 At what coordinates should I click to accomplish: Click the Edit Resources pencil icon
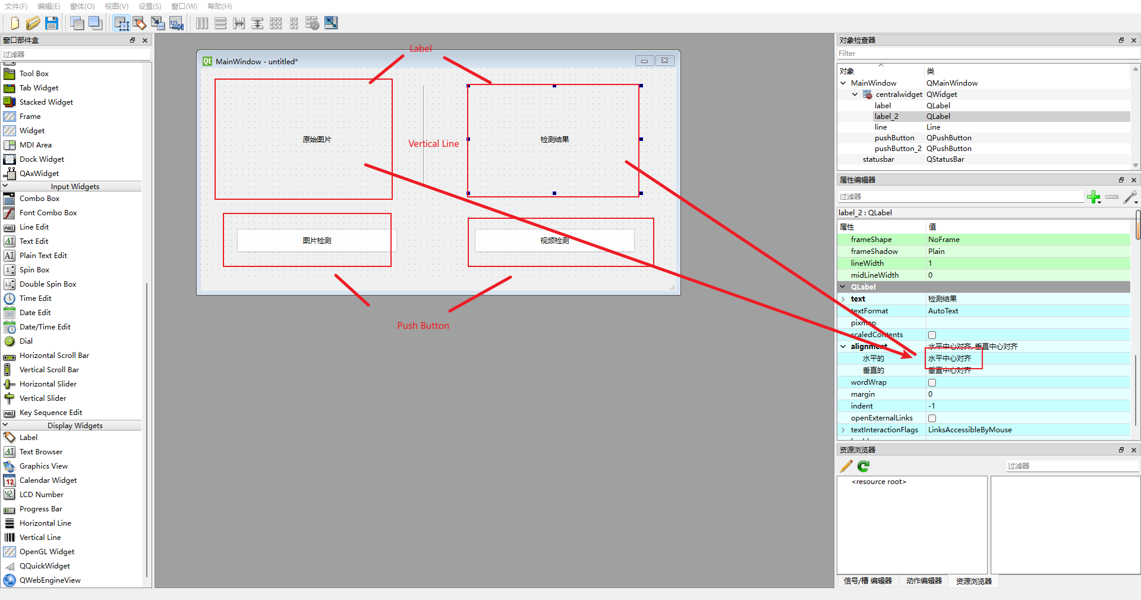point(845,466)
